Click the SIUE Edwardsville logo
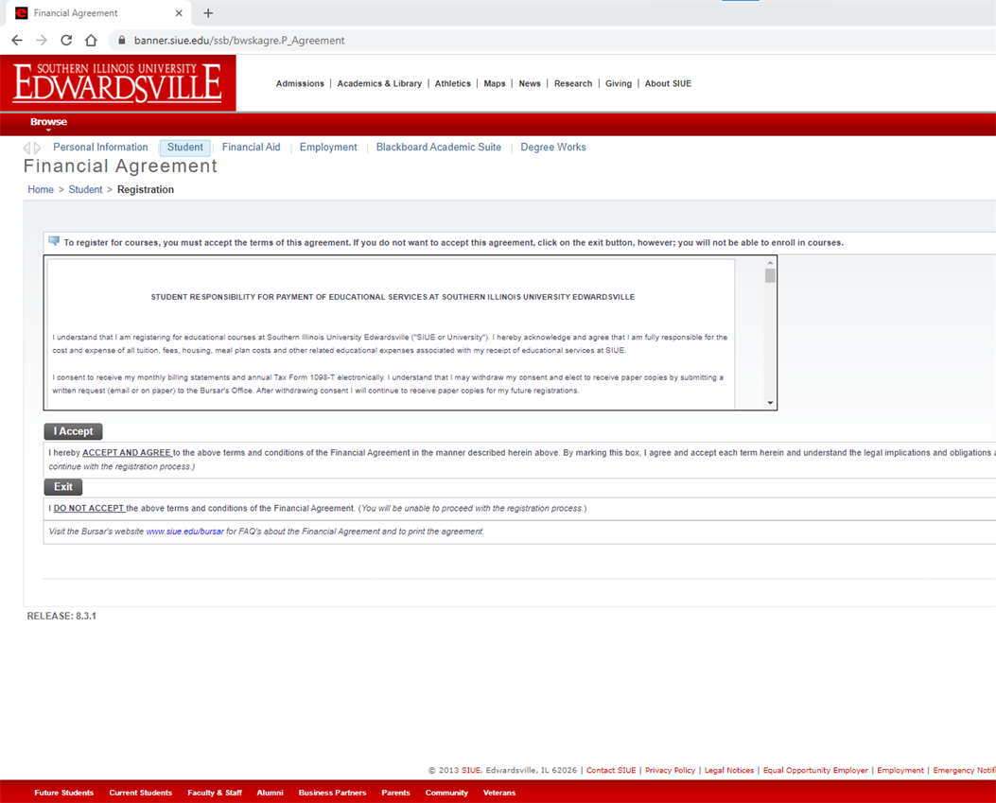This screenshot has height=803, width=996. [117, 83]
